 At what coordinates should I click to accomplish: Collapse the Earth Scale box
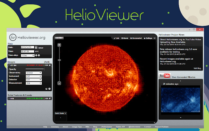(x=65, y=113)
